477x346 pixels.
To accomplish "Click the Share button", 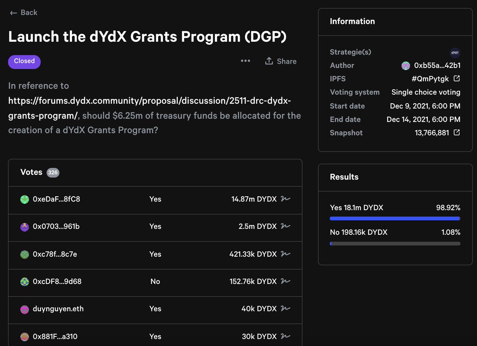I will click(281, 61).
